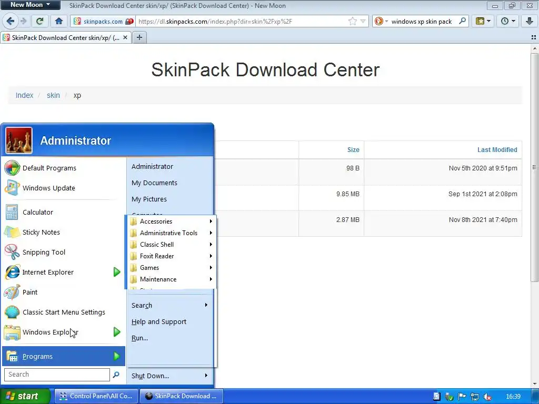Open the browser home page icon
Screen dimensions: 539x404
[x=59, y=21]
